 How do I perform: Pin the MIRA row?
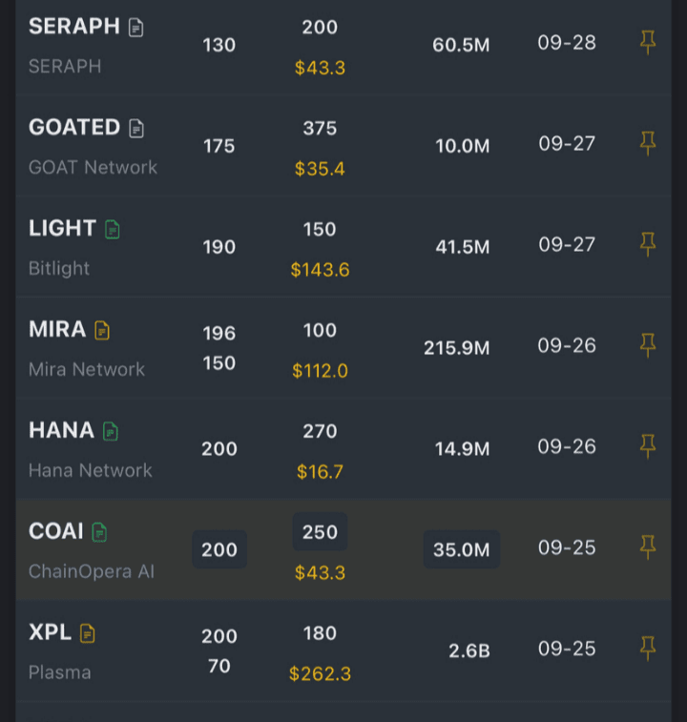(647, 345)
